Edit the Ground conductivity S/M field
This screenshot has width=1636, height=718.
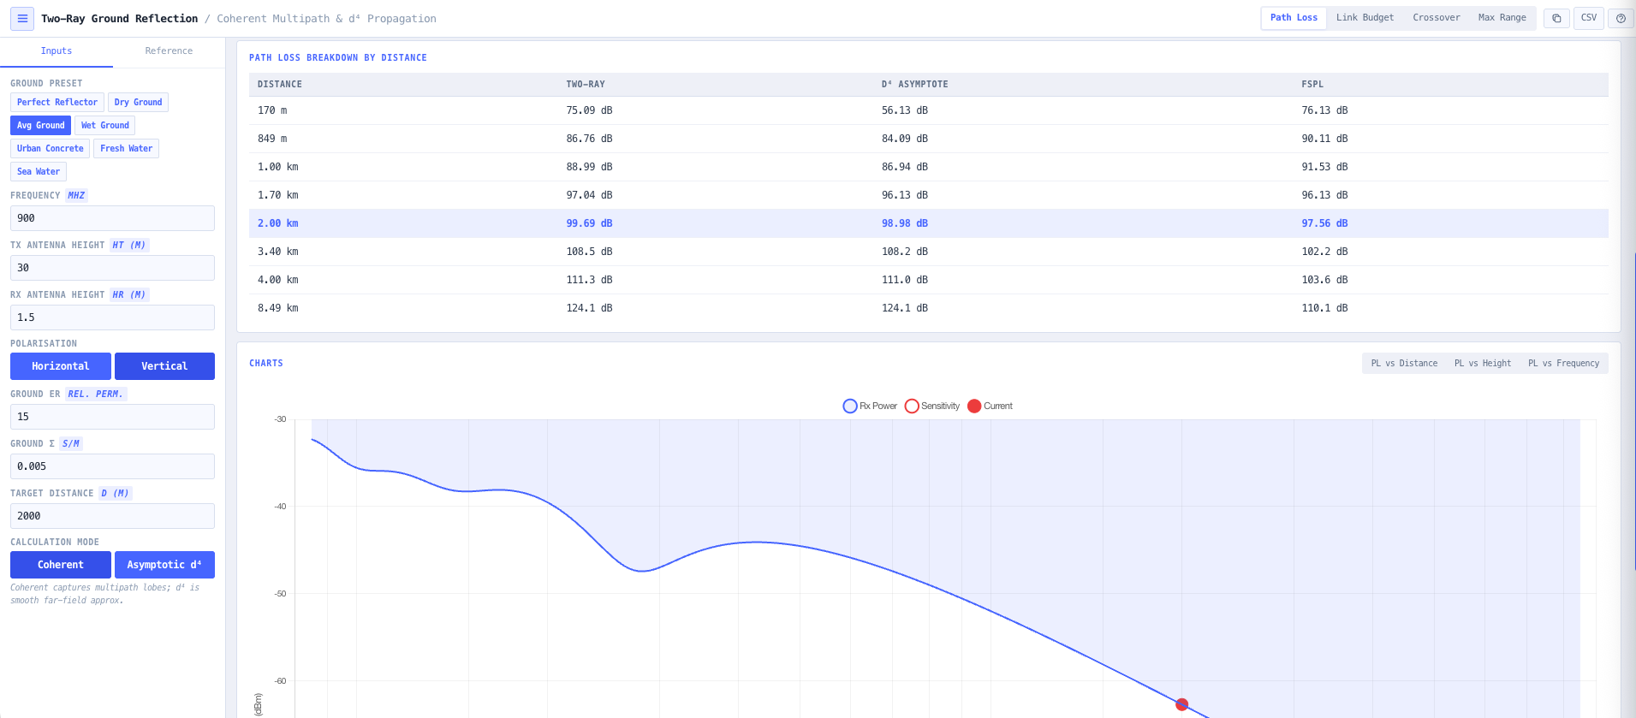112,466
